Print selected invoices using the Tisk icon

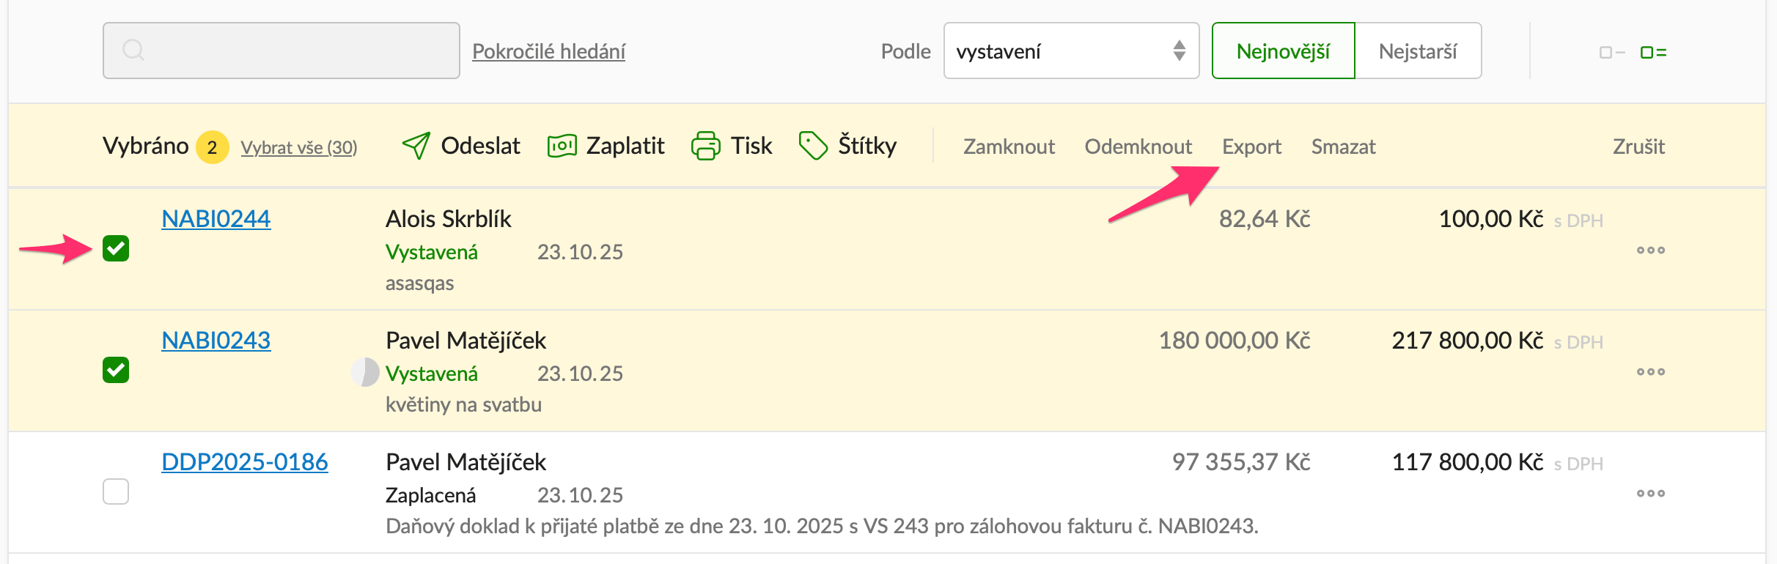706,146
